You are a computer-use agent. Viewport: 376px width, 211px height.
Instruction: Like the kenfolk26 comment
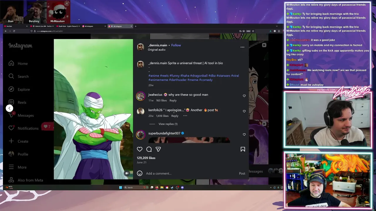(244, 111)
